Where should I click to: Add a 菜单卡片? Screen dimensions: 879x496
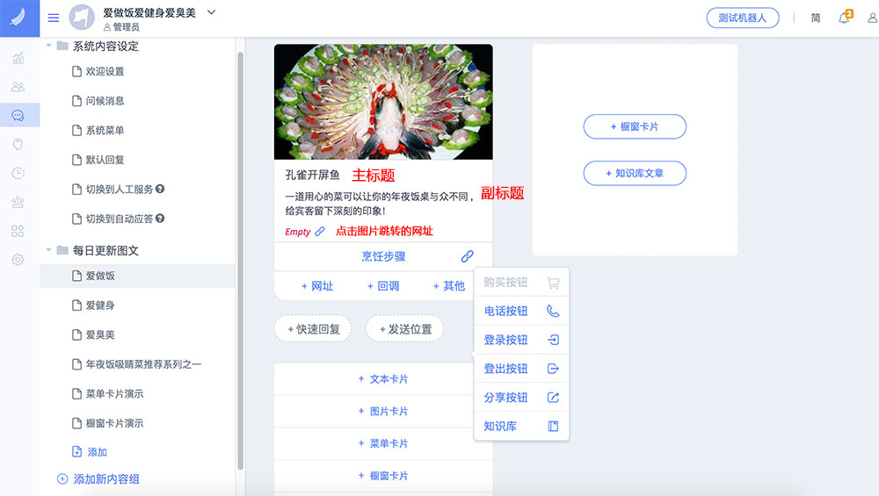383,443
